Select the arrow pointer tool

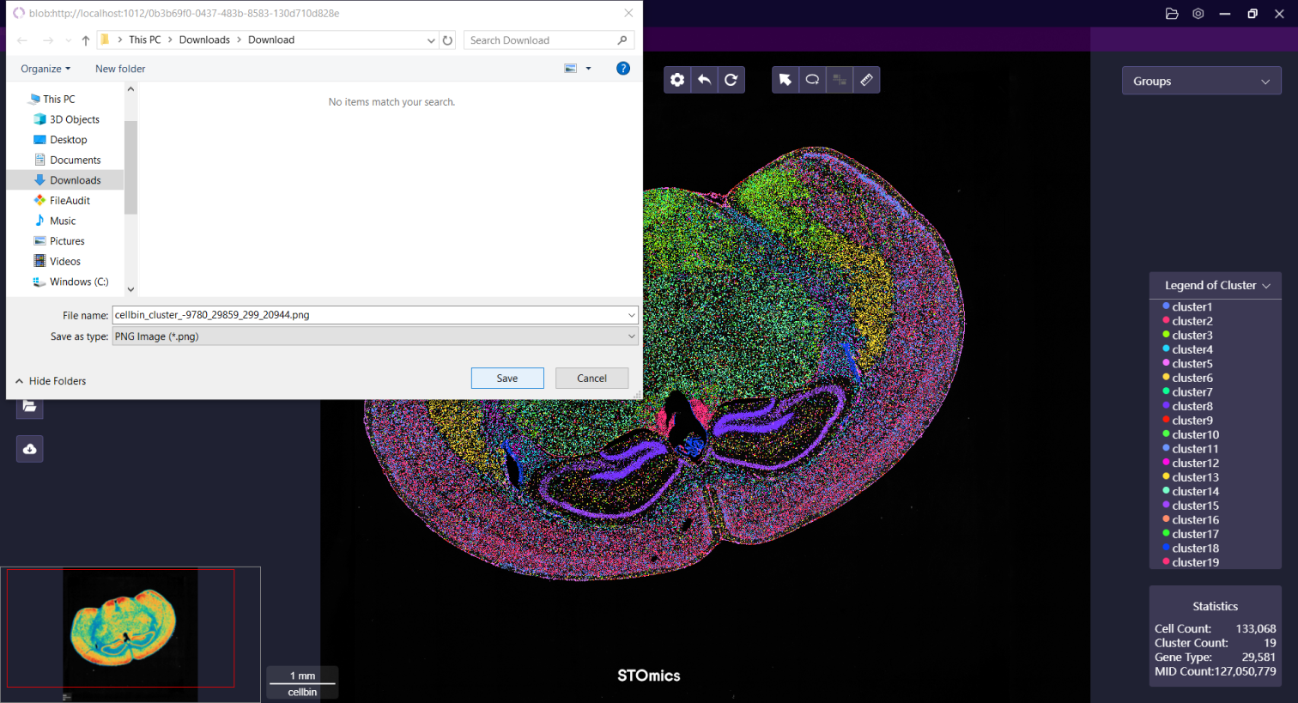point(785,80)
